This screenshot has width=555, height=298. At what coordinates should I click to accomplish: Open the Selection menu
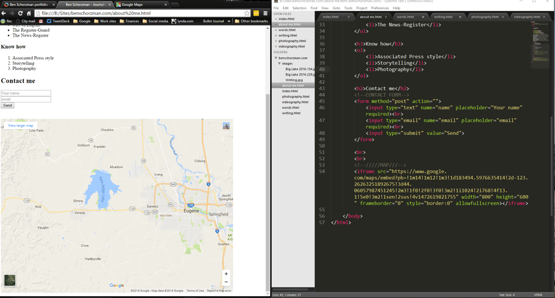coord(300,8)
